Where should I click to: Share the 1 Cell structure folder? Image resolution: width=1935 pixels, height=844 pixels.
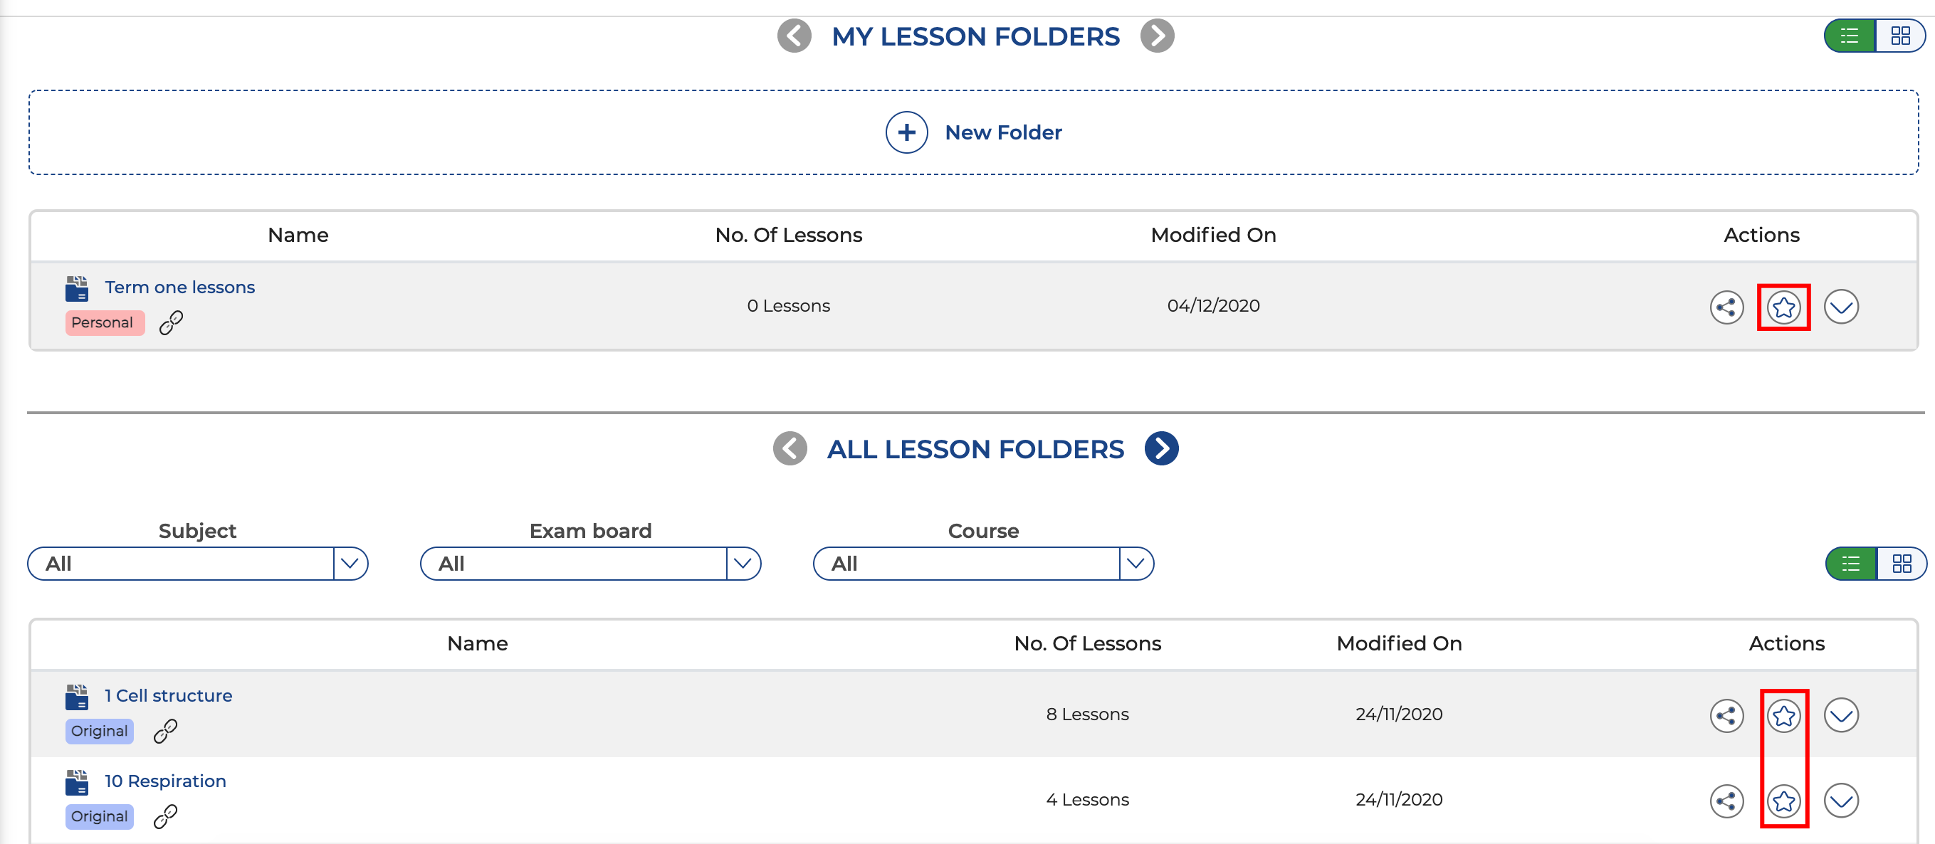pyautogui.click(x=1726, y=716)
